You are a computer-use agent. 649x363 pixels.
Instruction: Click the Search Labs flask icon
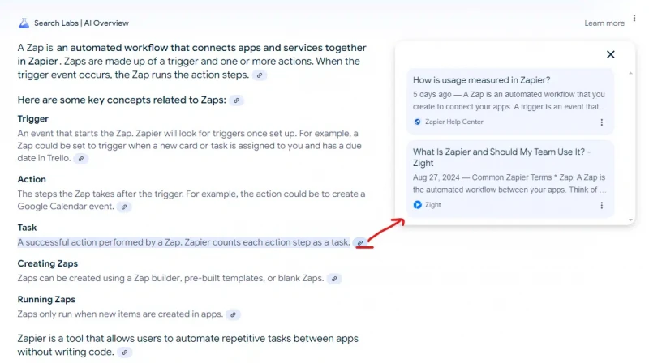[24, 23]
